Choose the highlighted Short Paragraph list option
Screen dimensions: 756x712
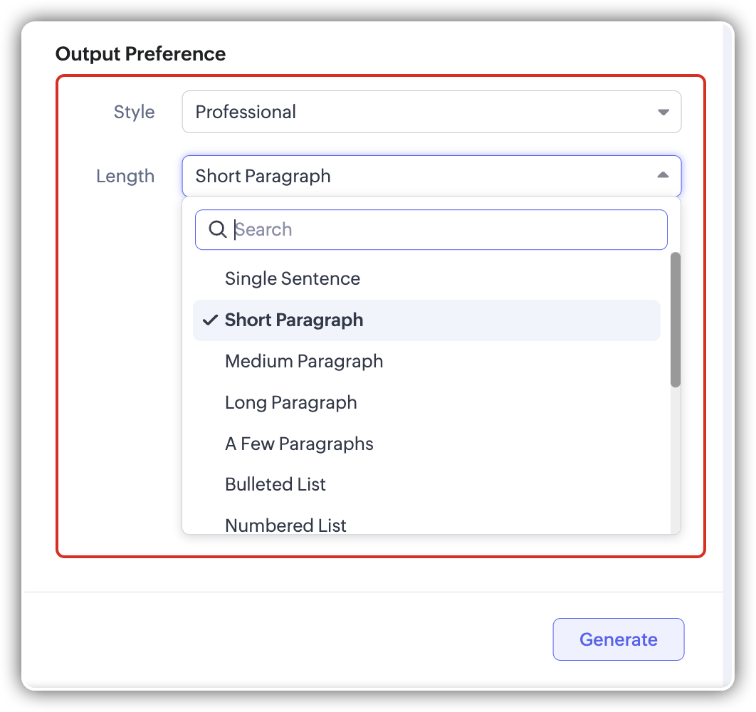(427, 320)
